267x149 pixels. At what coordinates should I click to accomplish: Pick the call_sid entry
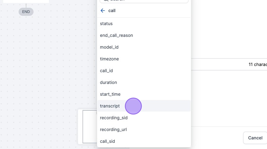click(107, 141)
